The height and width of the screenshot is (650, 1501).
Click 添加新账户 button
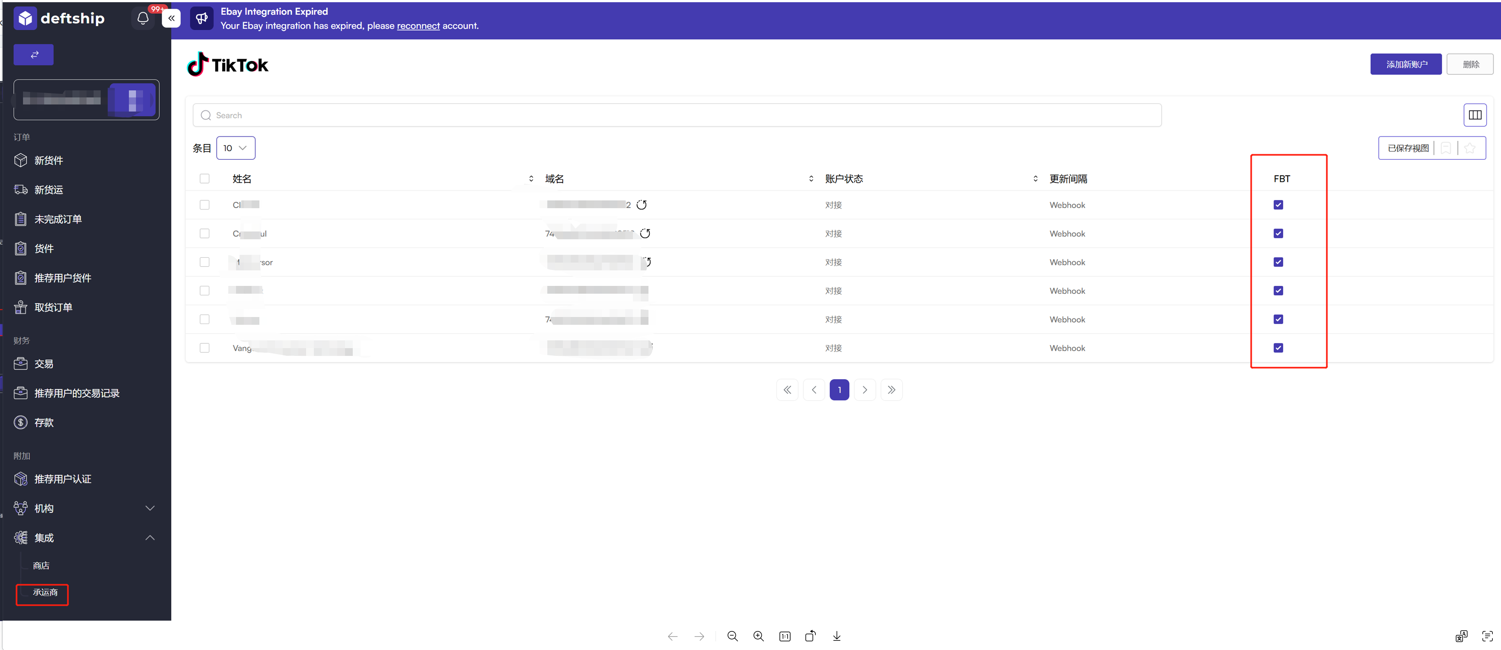point(1406,64)
